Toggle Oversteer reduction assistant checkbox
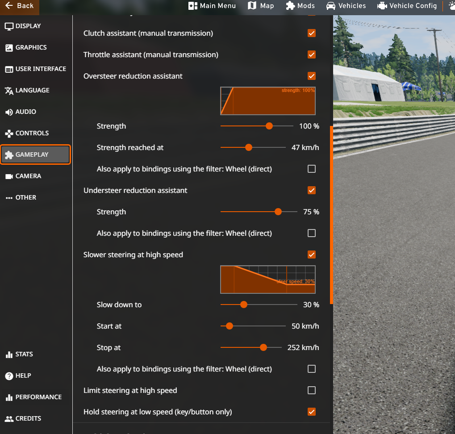 pos(312,76)
